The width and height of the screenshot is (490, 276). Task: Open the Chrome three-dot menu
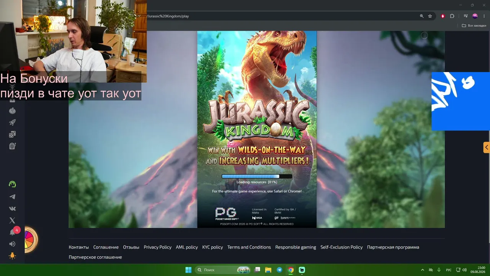(x=484, y=16)
